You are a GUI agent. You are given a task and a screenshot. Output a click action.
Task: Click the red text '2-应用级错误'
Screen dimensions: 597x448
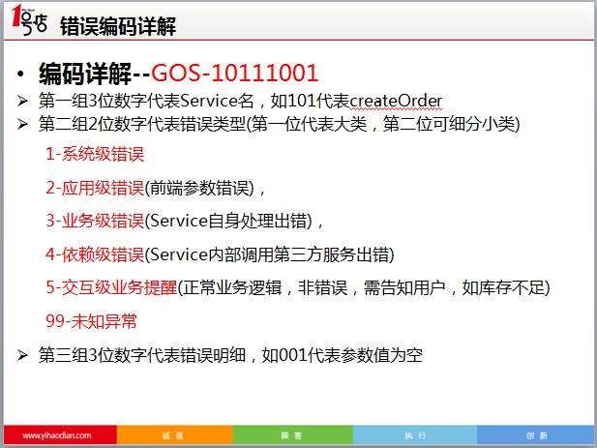tap(95, 188)
